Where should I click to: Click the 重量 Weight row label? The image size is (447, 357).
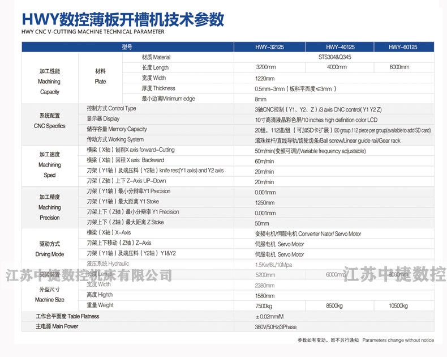point(100,305)
